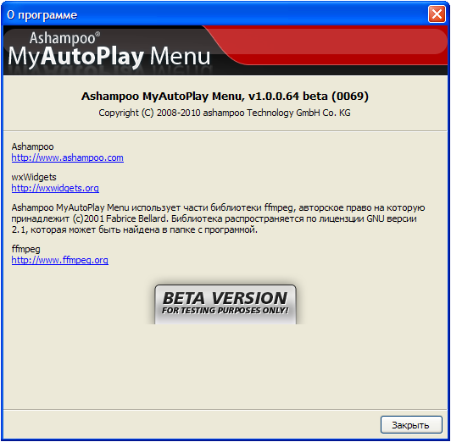Click the Ashampoo brand name in header logo
The image size is (451, 442).
coord(62,38)
